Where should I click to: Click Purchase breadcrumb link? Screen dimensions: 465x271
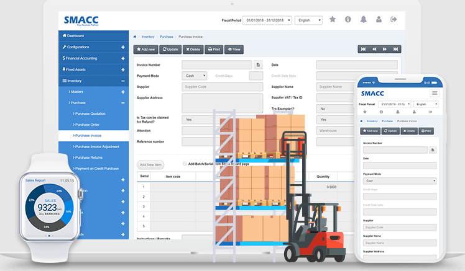167,37
